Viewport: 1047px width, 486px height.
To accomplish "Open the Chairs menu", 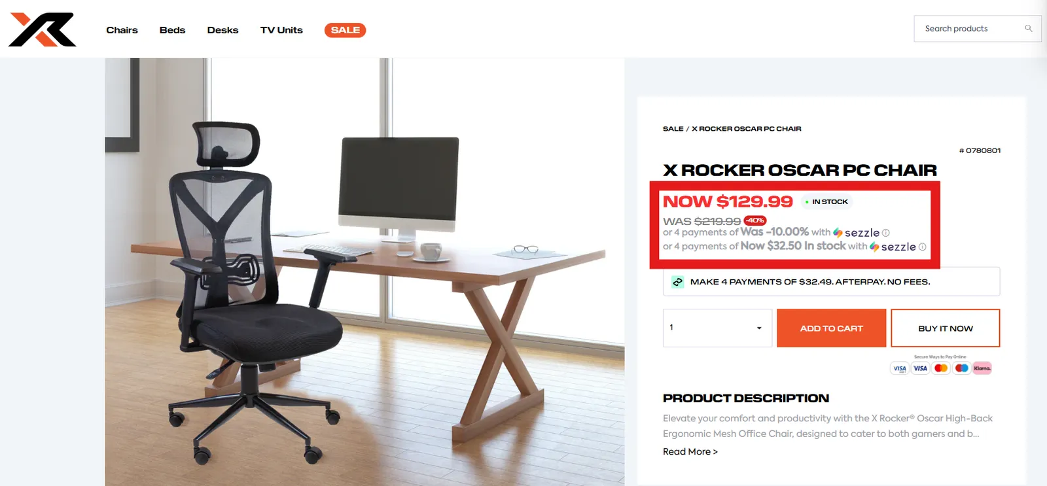I will (122, 30).
